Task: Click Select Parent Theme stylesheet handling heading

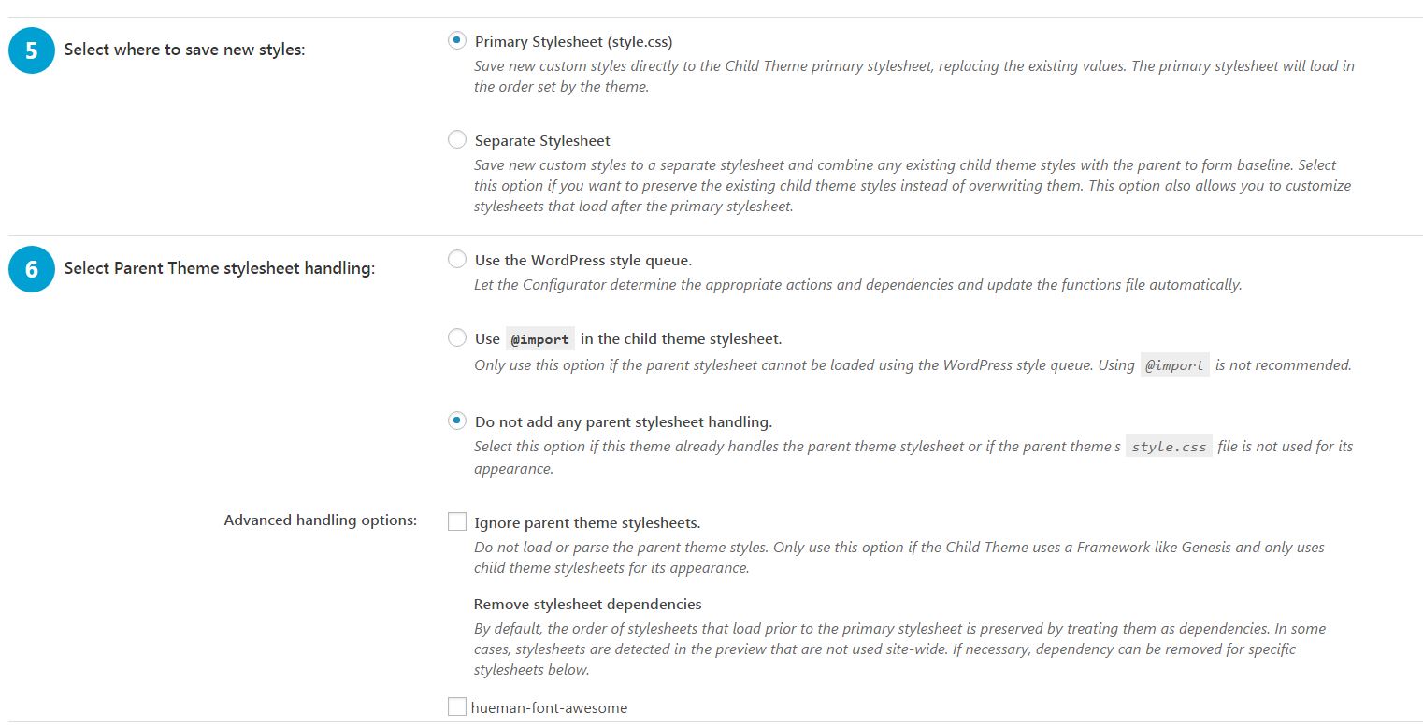Action: (x=220, y=269)
